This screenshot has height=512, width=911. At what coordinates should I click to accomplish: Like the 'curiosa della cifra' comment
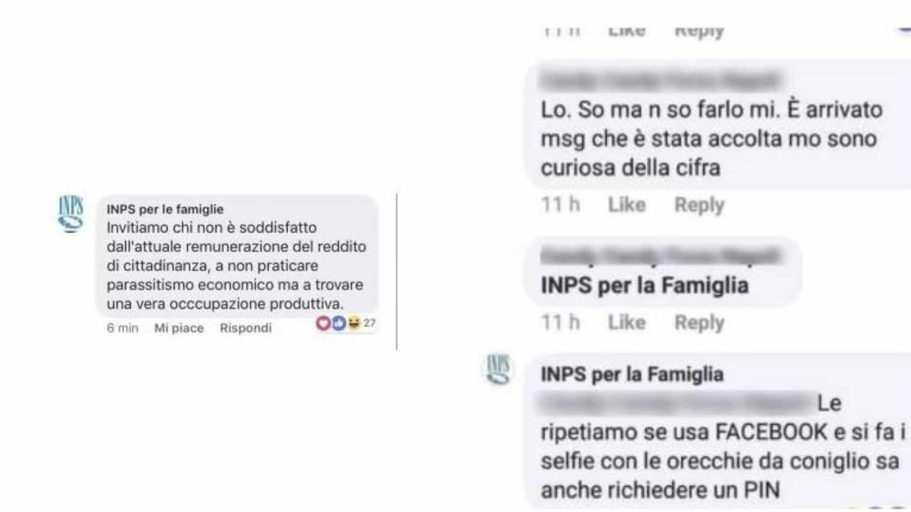(627, 205)
